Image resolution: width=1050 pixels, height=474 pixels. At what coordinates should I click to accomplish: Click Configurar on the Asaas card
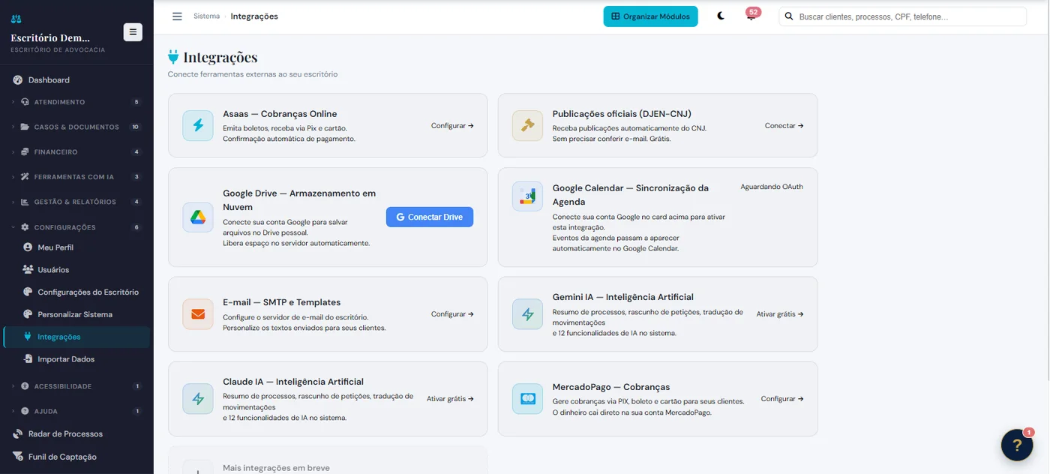pyautogui.click(x=452, y=126)
